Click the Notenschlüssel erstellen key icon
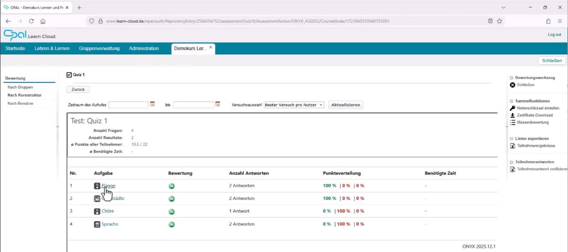 click(x=512, y=108)
